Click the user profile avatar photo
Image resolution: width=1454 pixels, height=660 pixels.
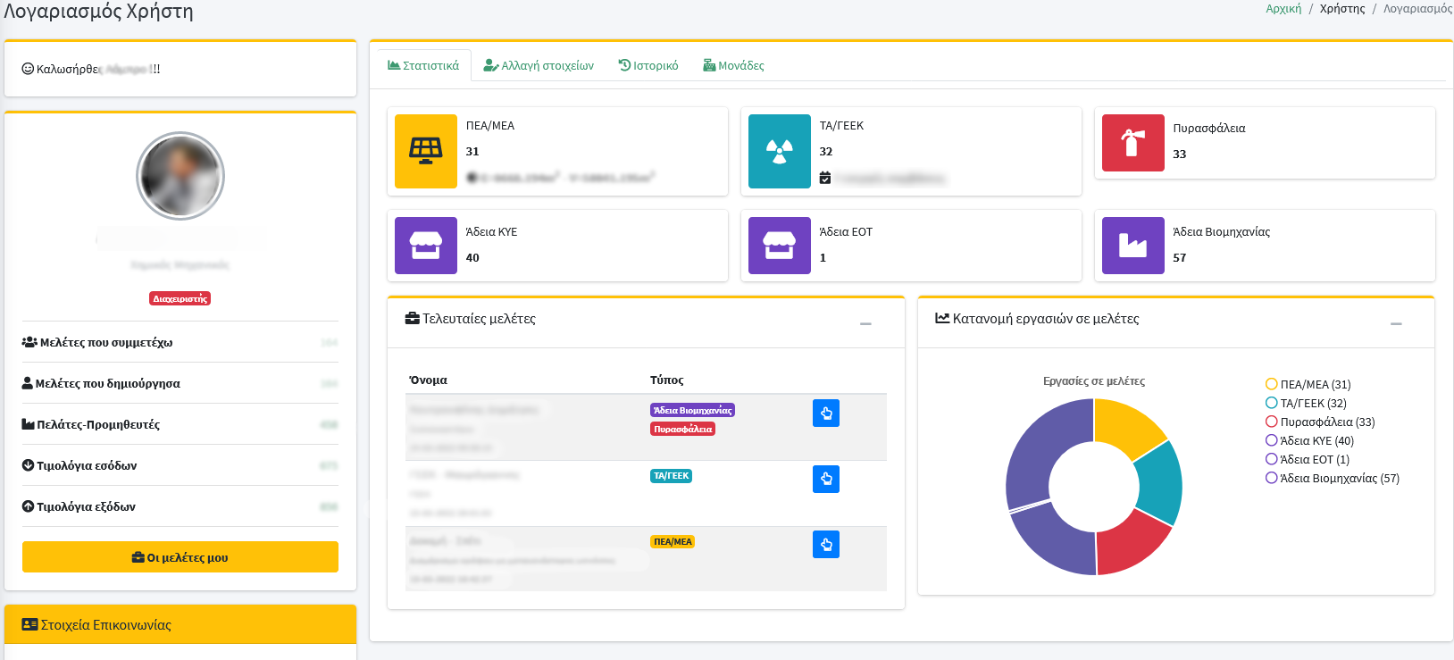click(180, 176)
